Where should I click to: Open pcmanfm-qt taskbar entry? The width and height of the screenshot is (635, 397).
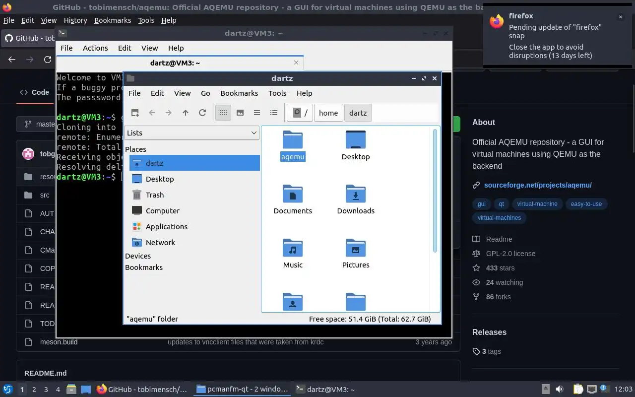[242, 390]
